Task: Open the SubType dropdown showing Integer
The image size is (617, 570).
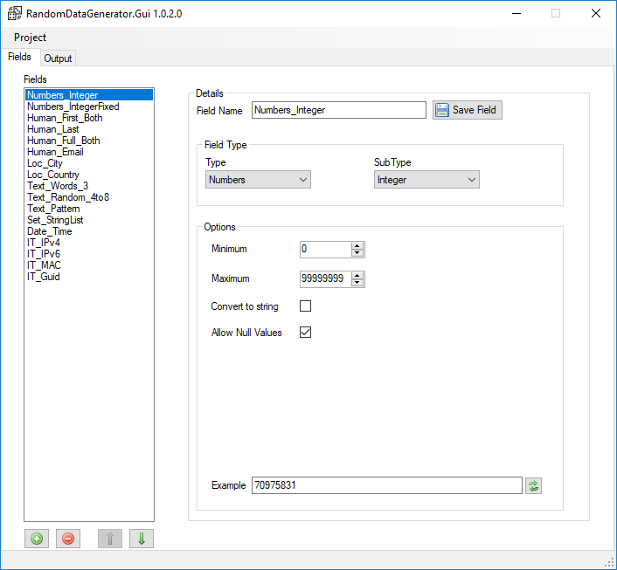Action: point(426,180)
